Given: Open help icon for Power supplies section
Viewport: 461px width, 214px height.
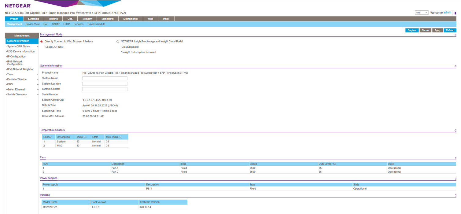Looking at the screenshot, I should click(455, 179).
